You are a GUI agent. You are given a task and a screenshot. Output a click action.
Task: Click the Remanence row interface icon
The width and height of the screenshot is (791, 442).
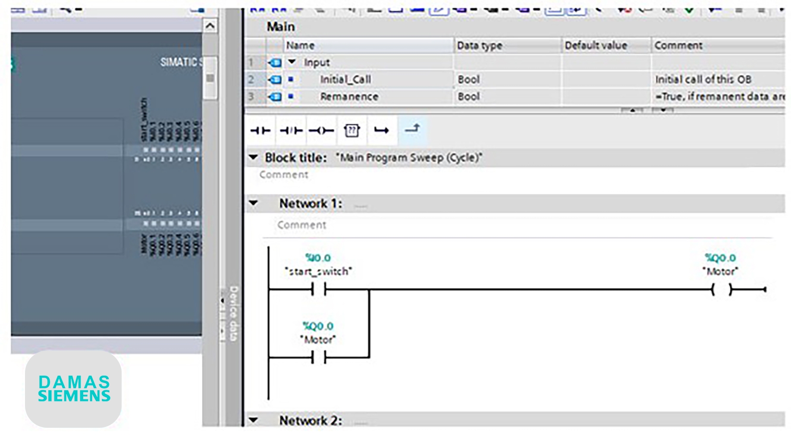[x=275, y=97]
